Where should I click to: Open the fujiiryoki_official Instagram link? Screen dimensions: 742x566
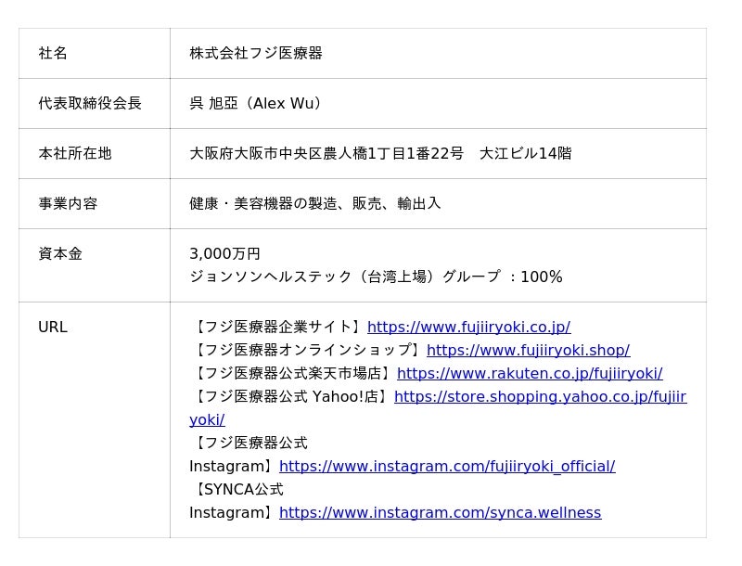click(x=446, y=467)
